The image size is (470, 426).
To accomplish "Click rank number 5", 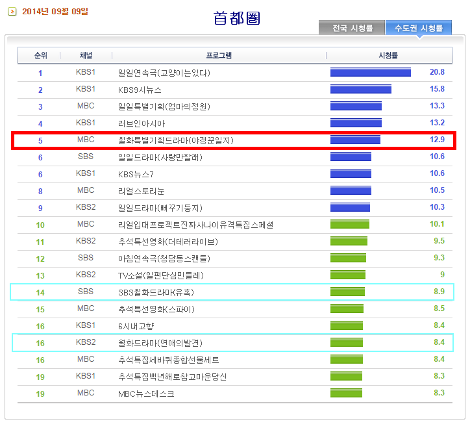I will point(40,141).
